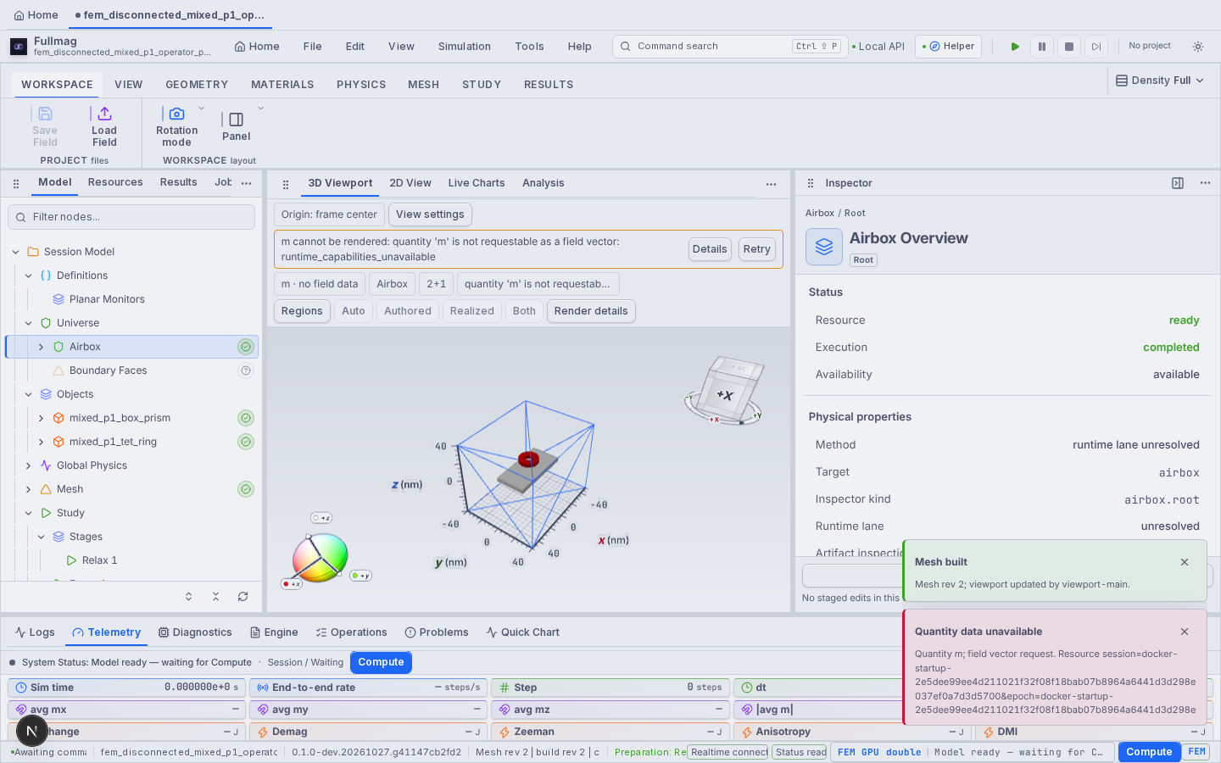1221x763 pixels.
Task: Open the Inspector more options menu
Action: point(1205,183)
